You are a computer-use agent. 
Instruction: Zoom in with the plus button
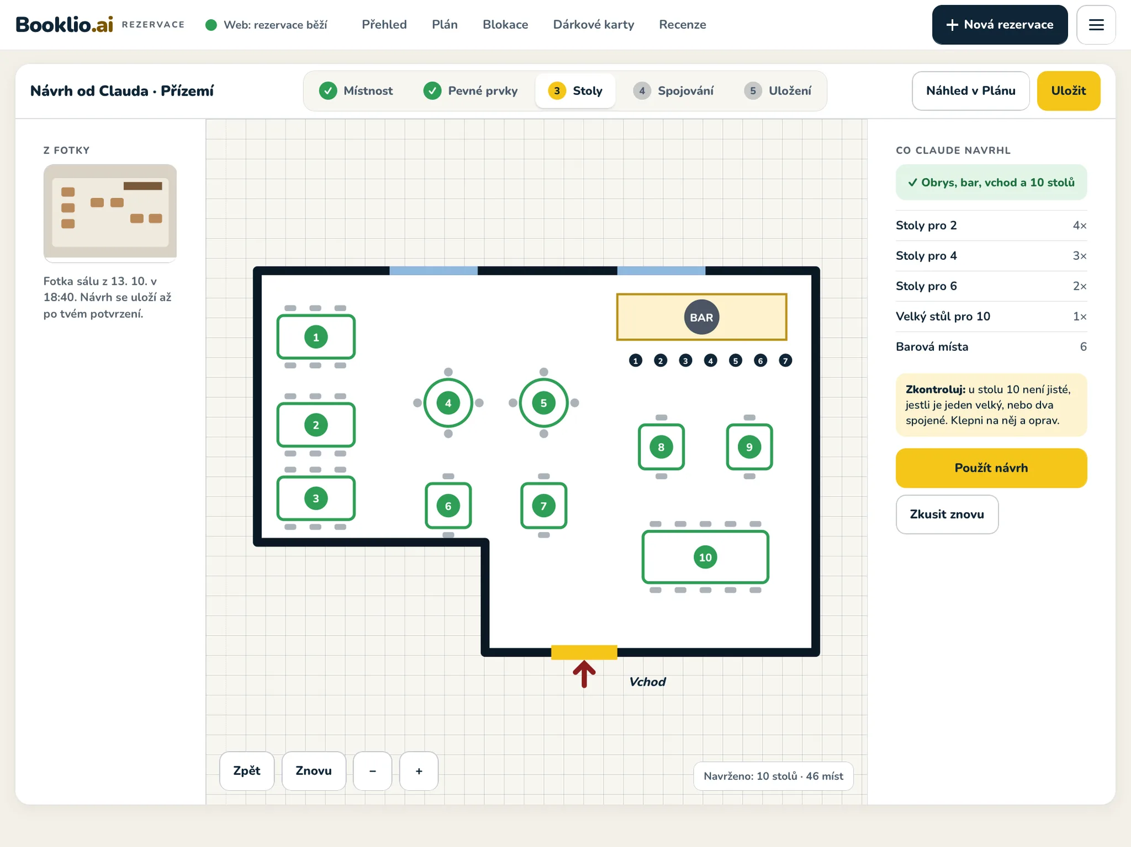click(x=419, y=771)
